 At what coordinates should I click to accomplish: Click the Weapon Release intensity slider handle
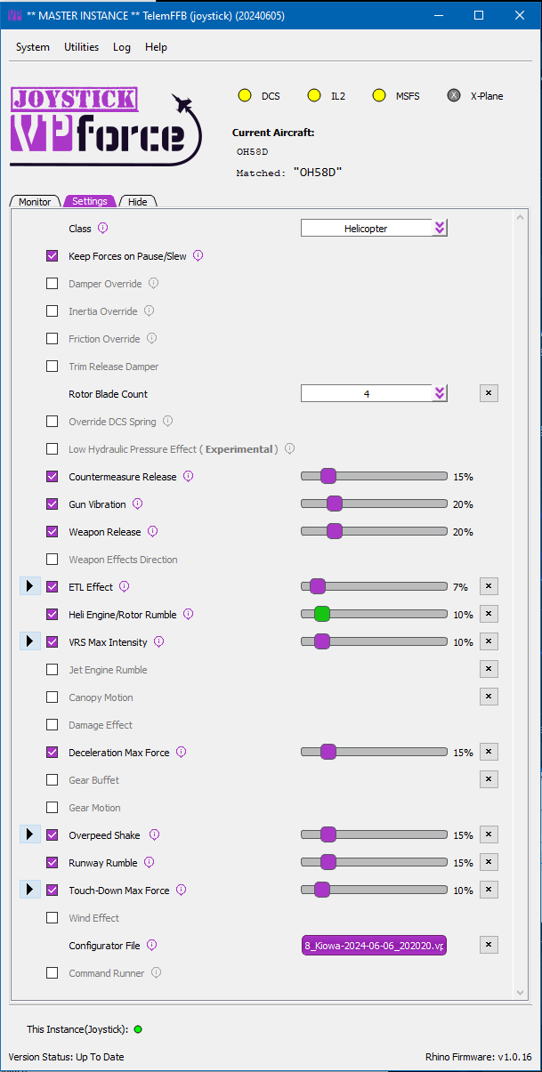(x=335, y=532)
